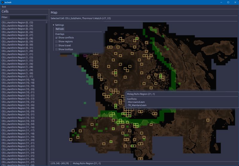Select CELL,Aanthirin Region (10, -19)
239x166 pixels.
coord(18,86)
